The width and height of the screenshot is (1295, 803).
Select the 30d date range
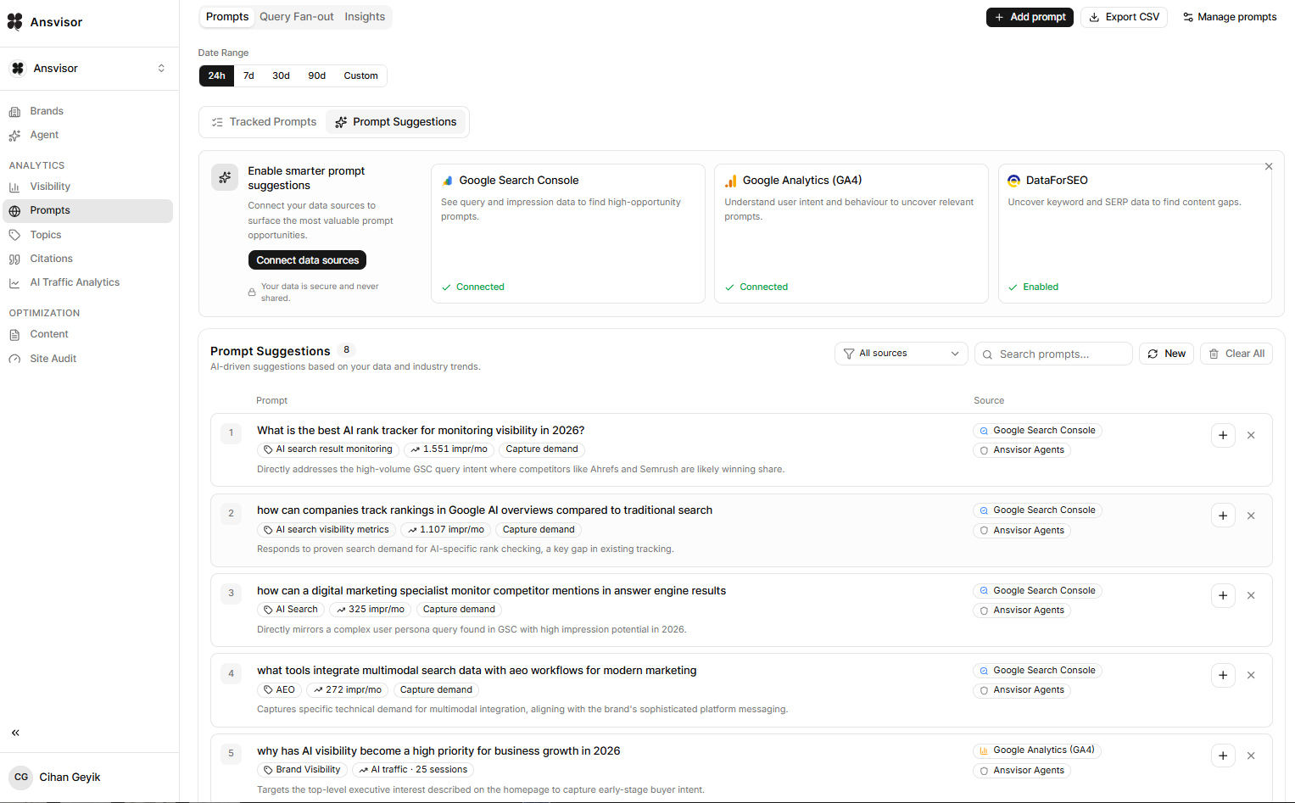pos(281,75)
